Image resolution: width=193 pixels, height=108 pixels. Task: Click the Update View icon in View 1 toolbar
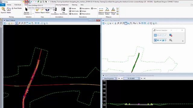click(17, 23)
